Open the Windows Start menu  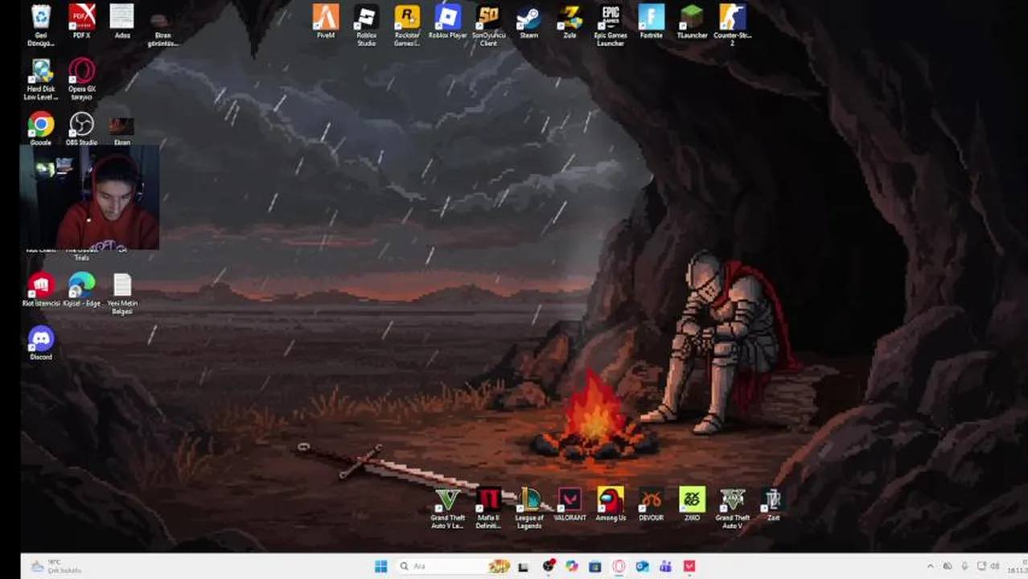pyautogui.click(x=380, y=566)
